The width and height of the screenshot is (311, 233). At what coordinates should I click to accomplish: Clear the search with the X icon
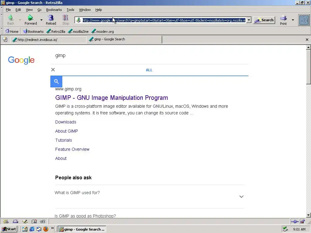[x=53, y=69]
